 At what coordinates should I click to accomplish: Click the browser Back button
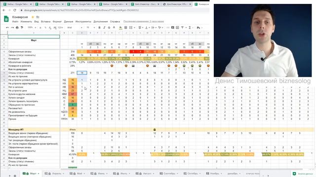click(x=4, y=10)
